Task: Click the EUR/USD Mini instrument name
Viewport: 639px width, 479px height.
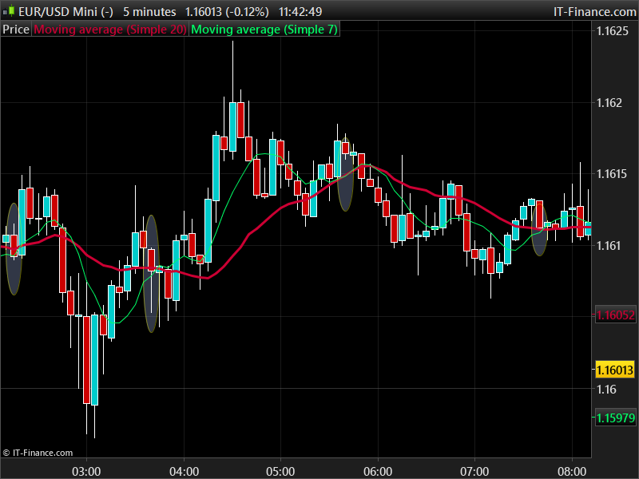Action: pyautogui.click(x=65, y=11)
